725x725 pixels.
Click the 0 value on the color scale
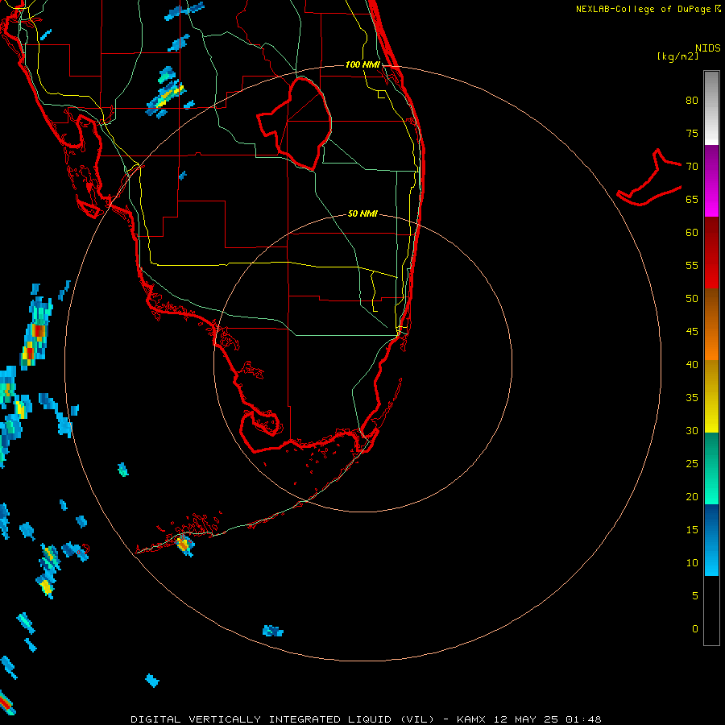coord(695,629)
